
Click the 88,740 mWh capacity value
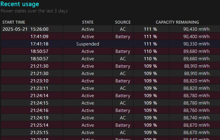click(196, 118)
